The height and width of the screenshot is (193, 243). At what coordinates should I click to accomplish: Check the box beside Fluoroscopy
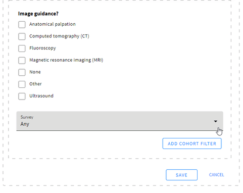click(x=22, y=49)
